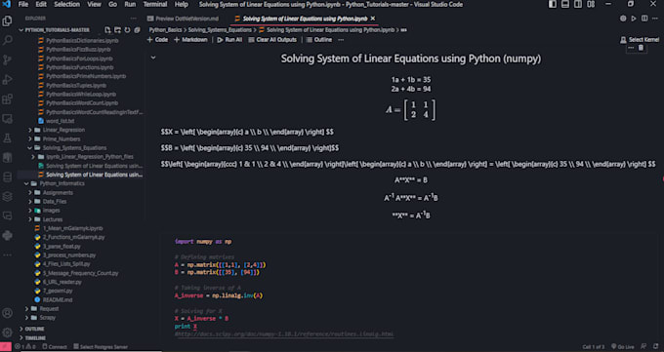Image resolution: width=664 pixels, height=352 pixels.
Task: Open Customize Layout control
Action: pos(591,4)
